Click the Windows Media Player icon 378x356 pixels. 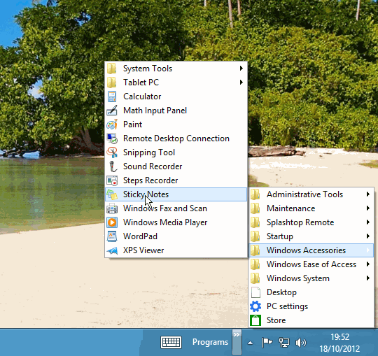tap(112, 222)
